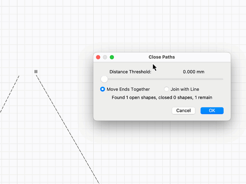
Task: Click the "Join with Line" label text
Action: [x=185, y=89]
